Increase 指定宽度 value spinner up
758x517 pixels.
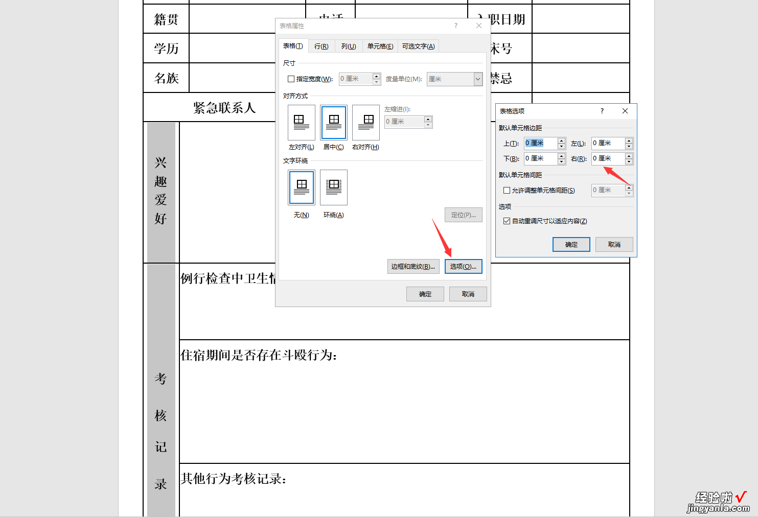(x=377, y=76)
